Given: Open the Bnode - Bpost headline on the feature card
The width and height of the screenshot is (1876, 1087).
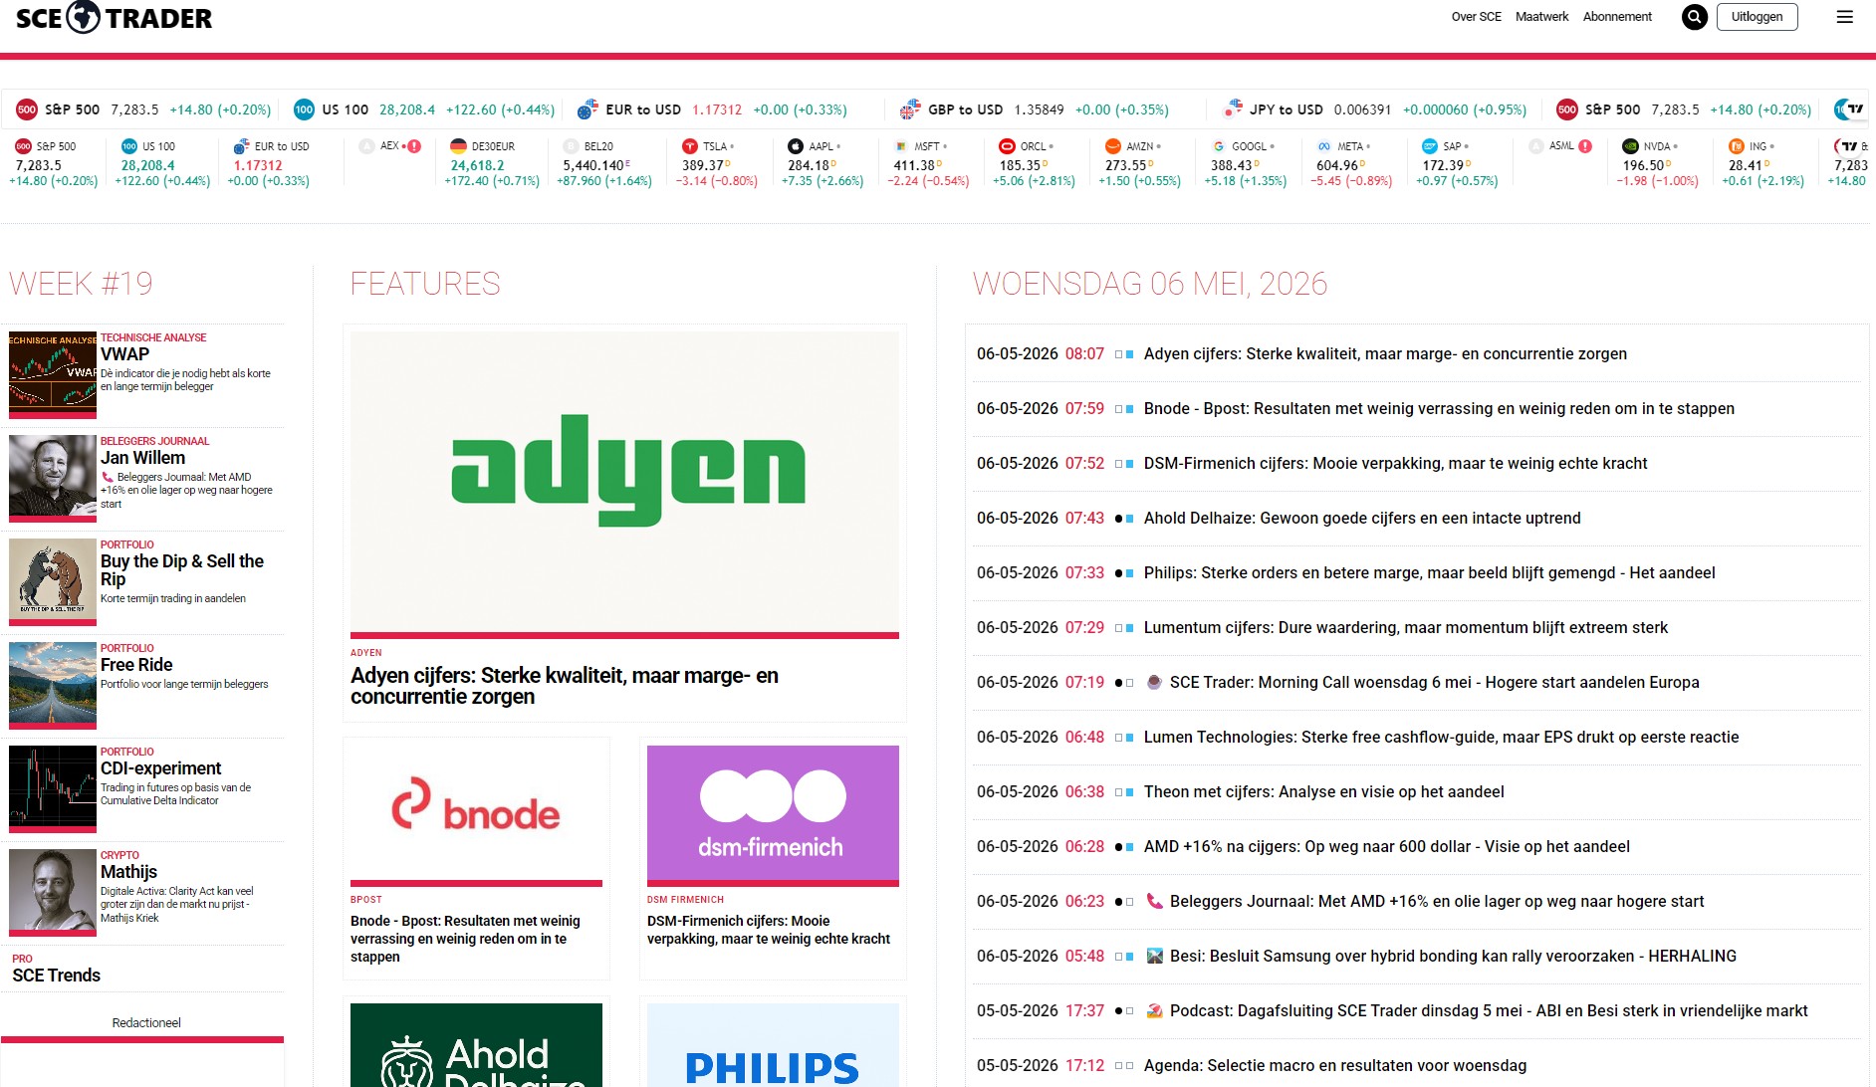Looking at the screenshot, I should [x=465, y=939].
